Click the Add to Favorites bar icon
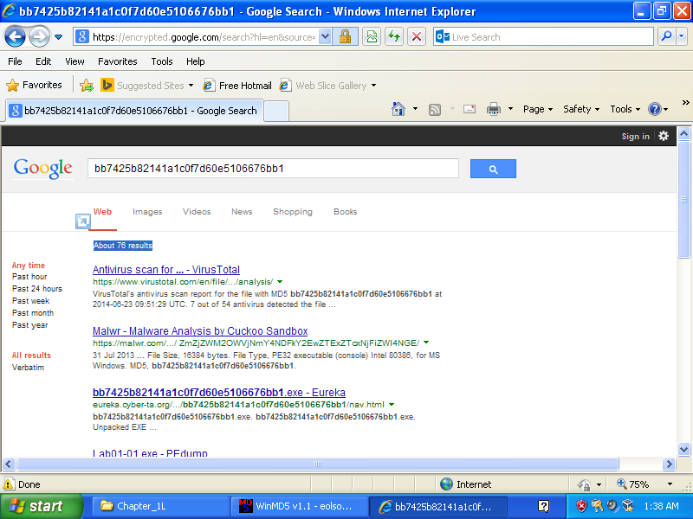 coord(87,86)
